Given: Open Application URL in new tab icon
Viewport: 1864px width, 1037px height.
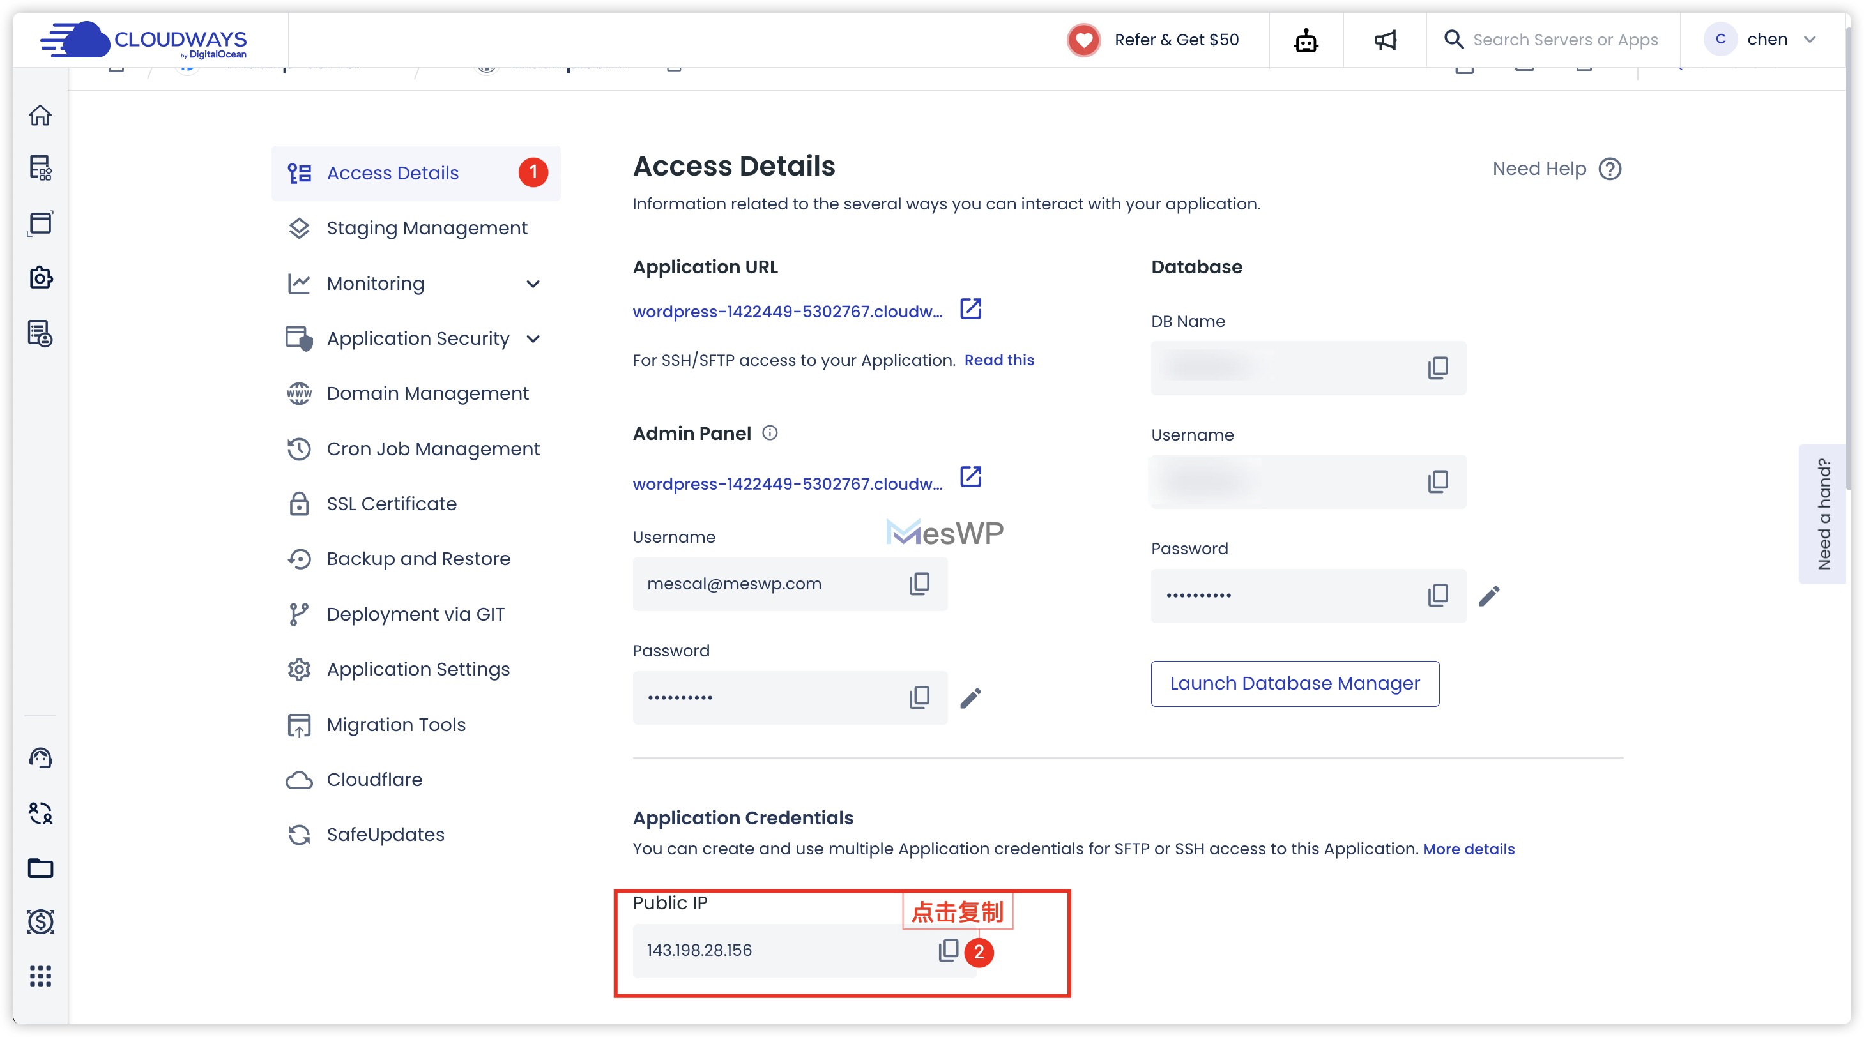Looking at the screenshot, I should point(970,309).
